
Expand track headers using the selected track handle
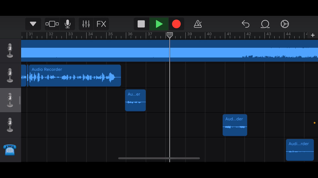(20, 100)
